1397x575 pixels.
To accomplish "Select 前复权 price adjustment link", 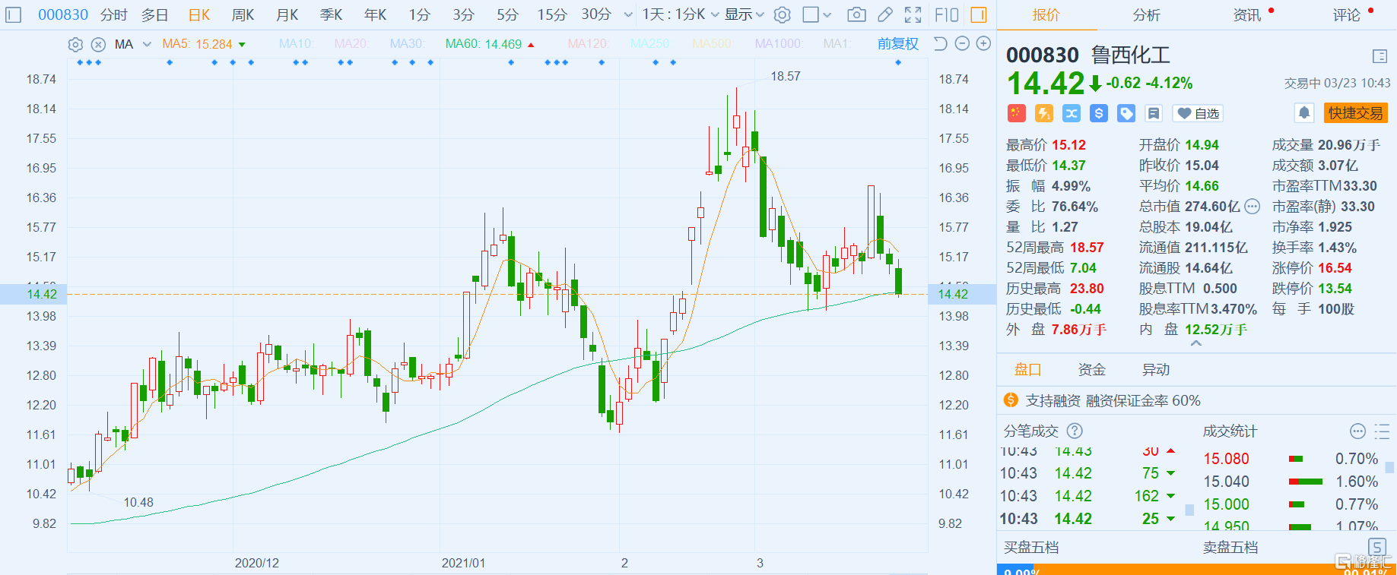I will 897,44.
